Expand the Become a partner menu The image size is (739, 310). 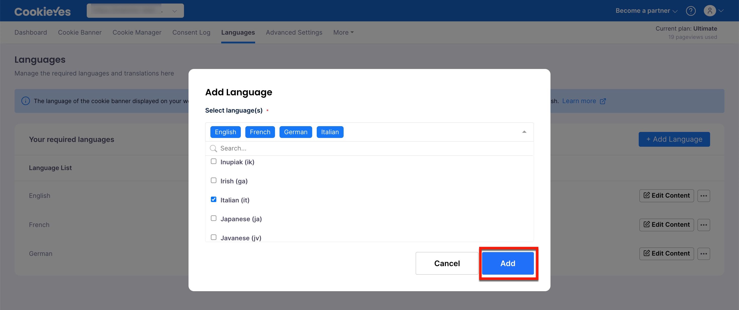point(646,11)
